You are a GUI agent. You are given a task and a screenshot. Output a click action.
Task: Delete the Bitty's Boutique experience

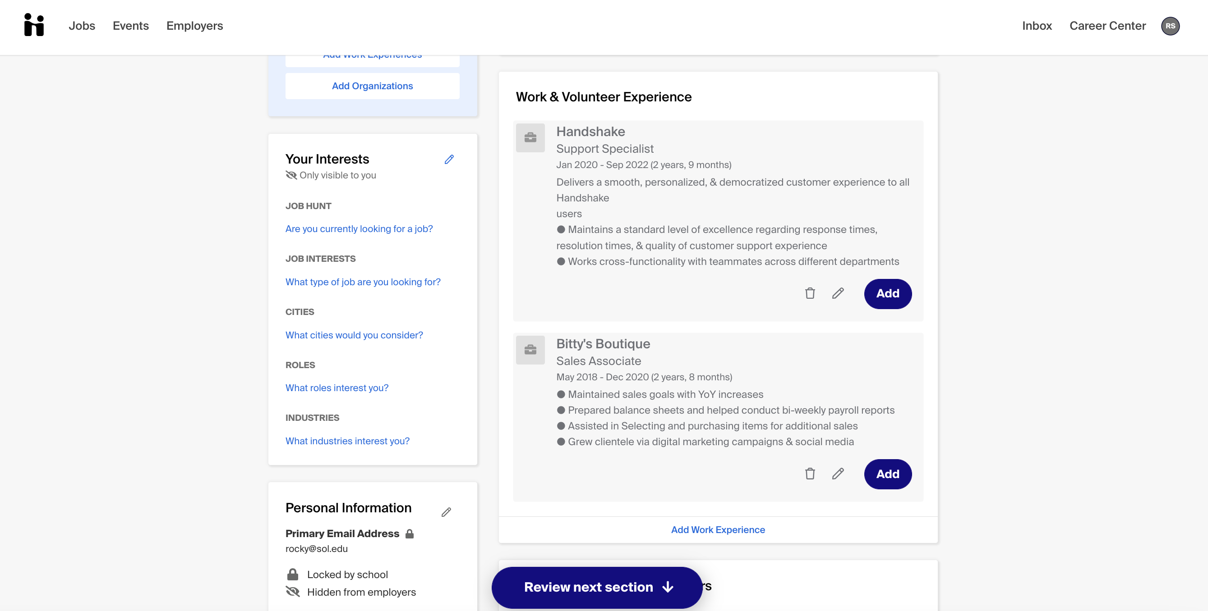pos(810,474)
